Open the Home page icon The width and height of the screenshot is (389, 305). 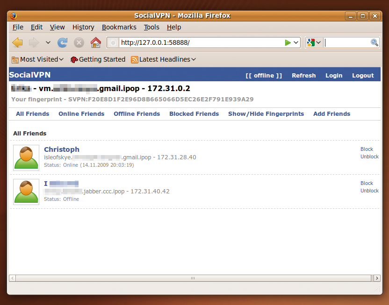(96, 43)
